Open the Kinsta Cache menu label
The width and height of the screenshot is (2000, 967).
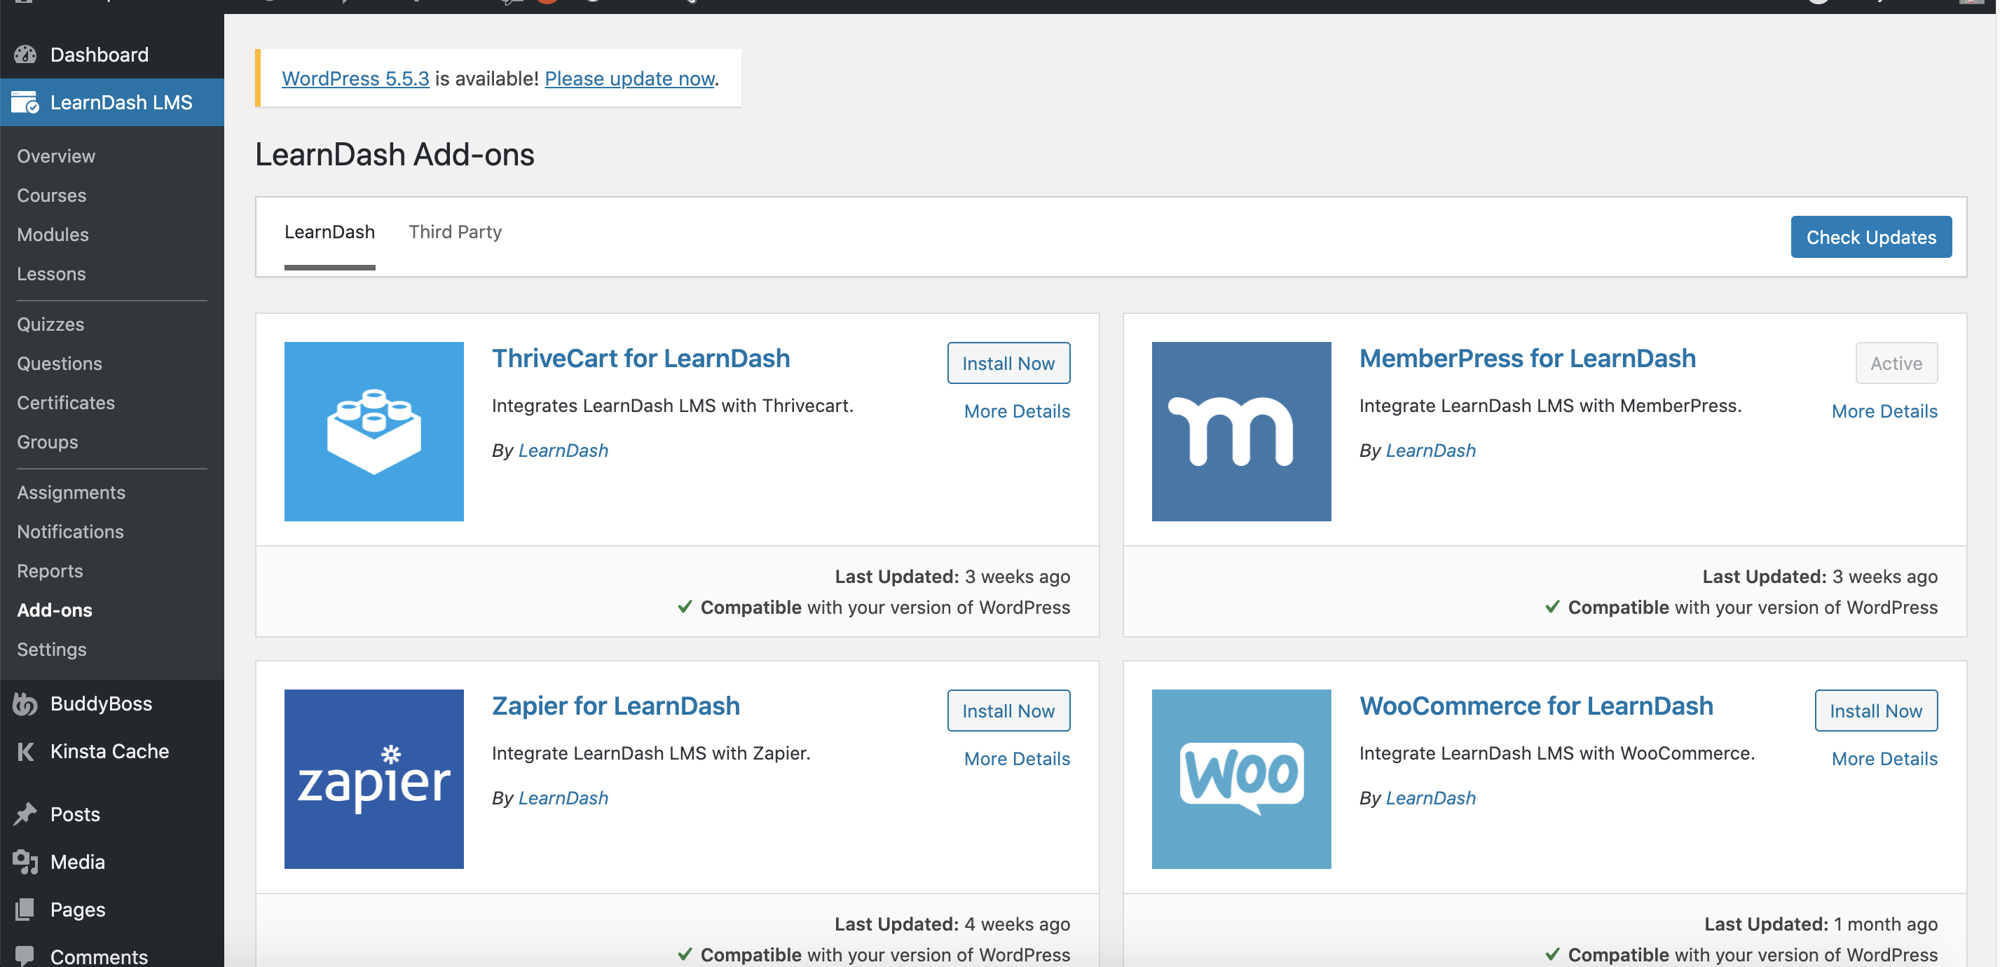[109, 751]
